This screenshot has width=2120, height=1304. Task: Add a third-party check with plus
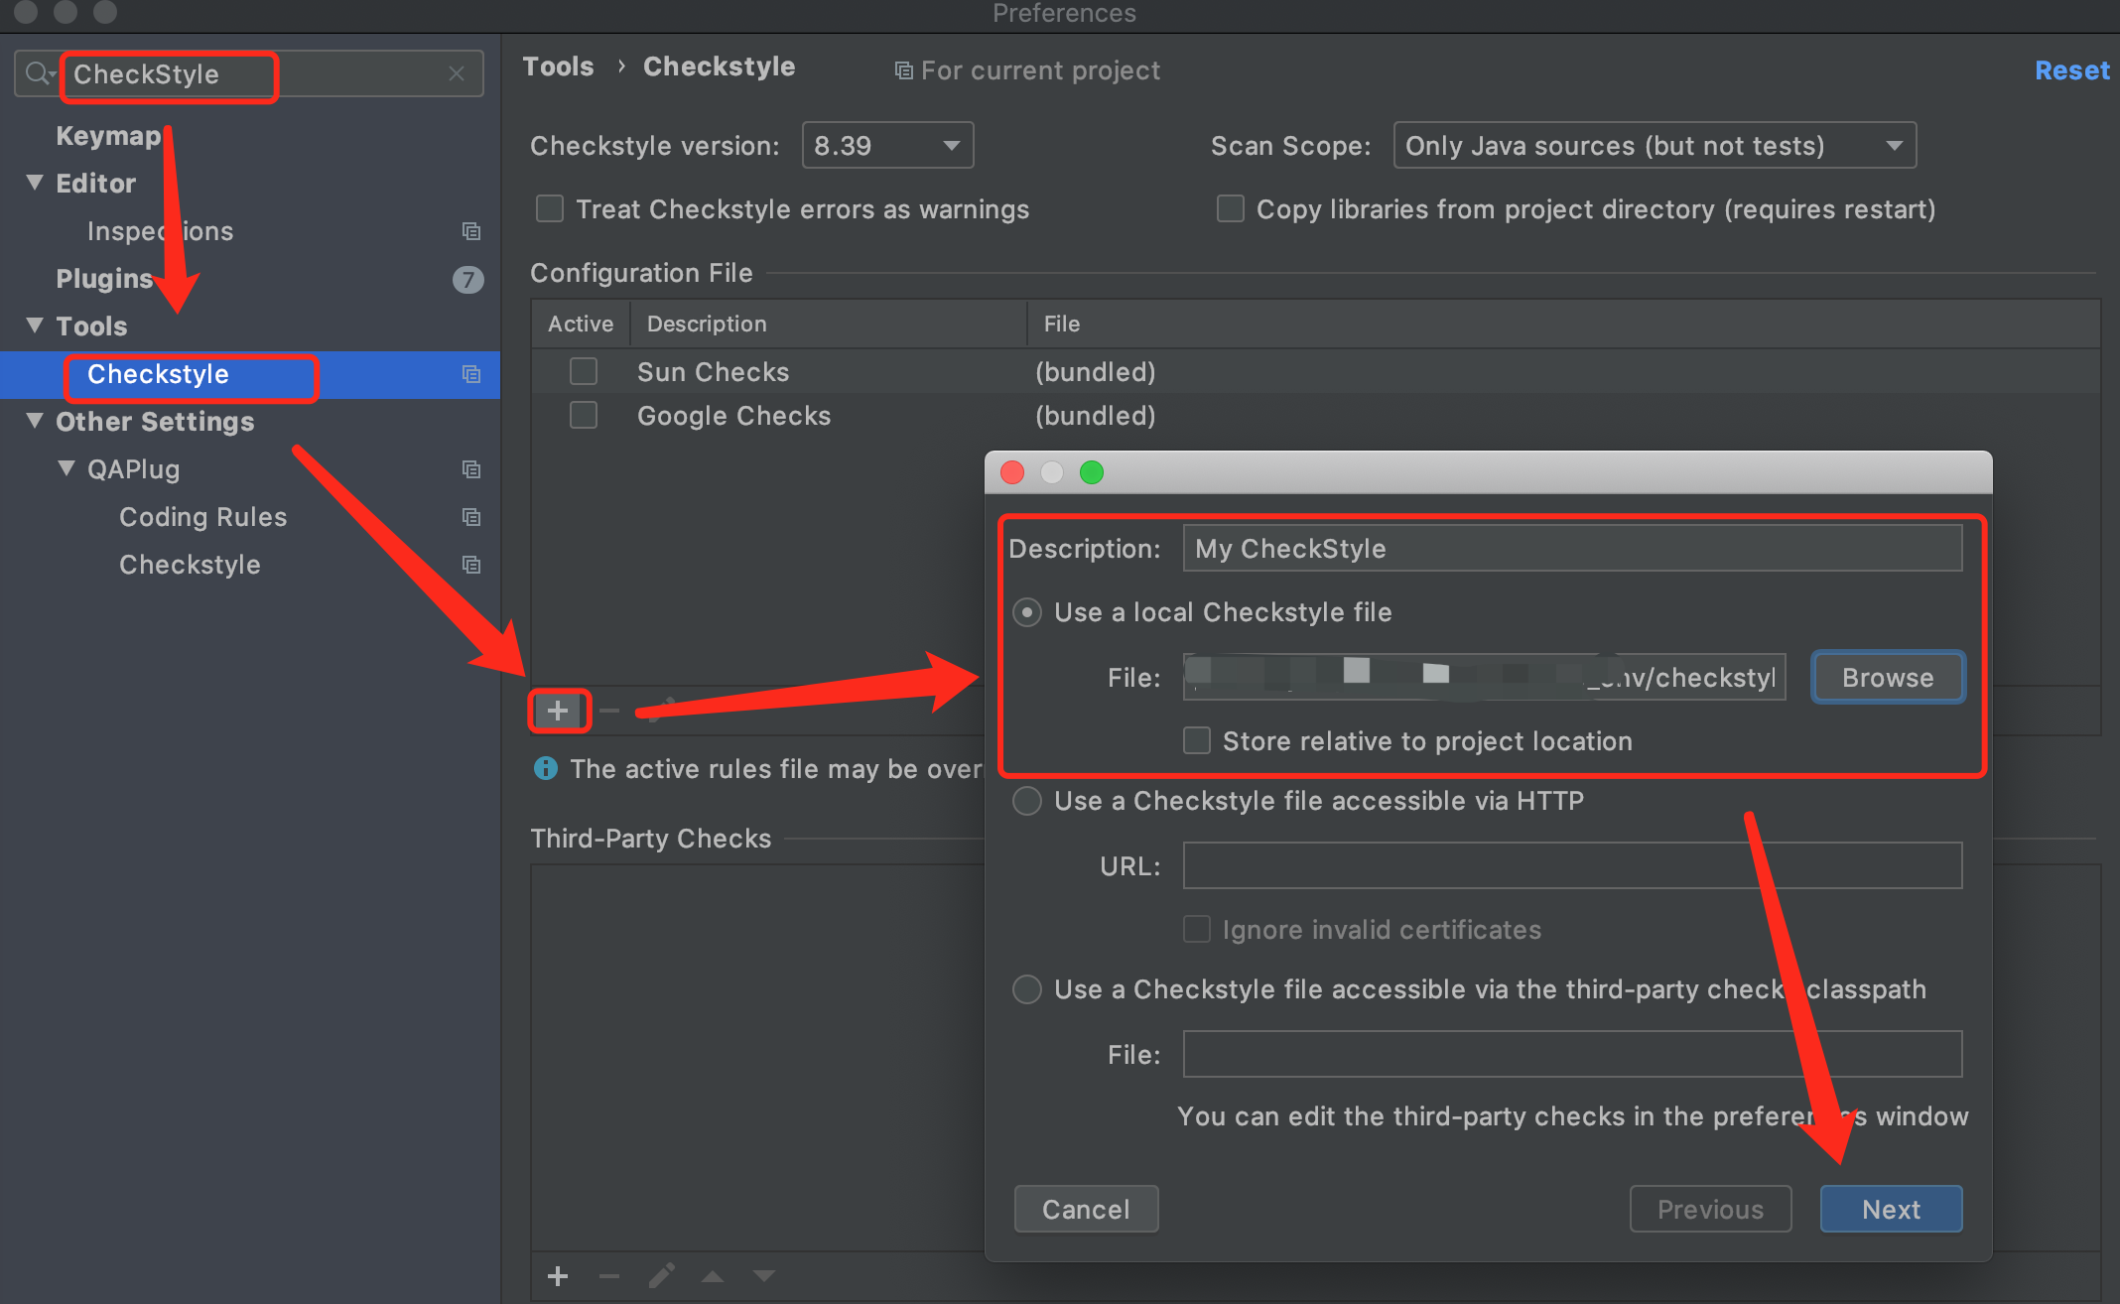pyautogui.click(x=558, y=1276)
